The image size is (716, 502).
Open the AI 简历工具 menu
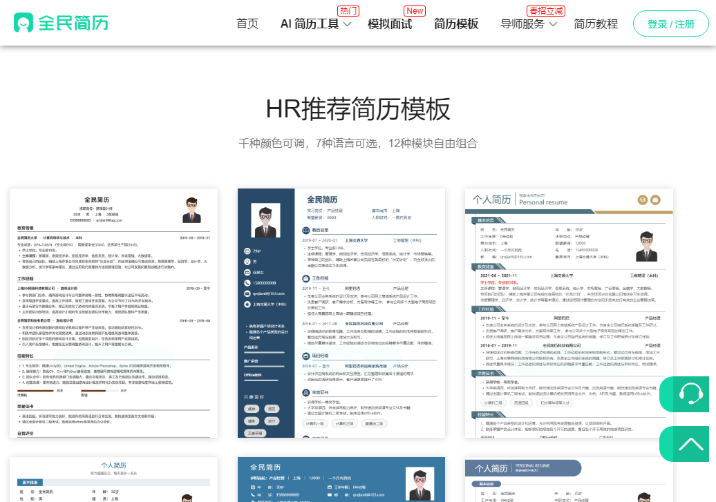pos(310,23)
